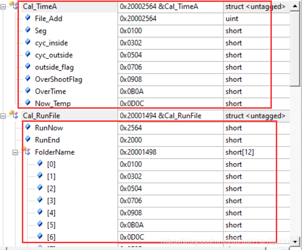Screen dimensions: 302x250
Task: Select the OverShootFlag member name
Action: click(x=59, y=79)
